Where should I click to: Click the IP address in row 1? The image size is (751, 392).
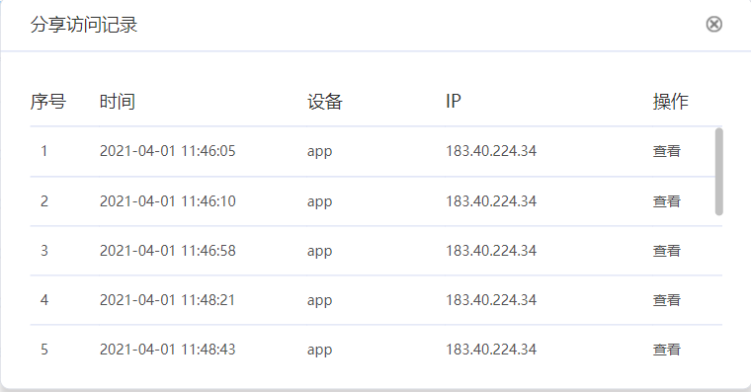pos(491,151)
